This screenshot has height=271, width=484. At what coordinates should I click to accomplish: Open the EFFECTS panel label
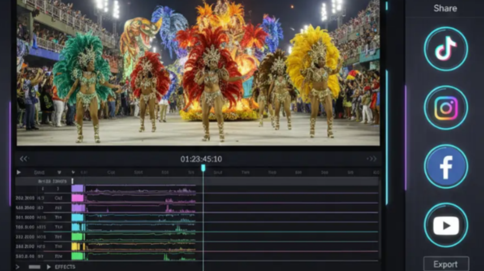(65, 267)
